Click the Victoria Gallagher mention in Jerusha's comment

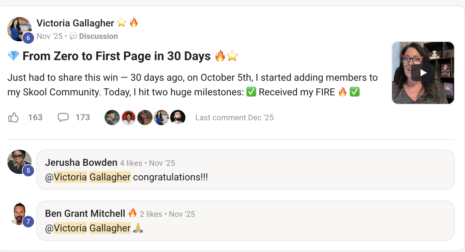(92, 177)
